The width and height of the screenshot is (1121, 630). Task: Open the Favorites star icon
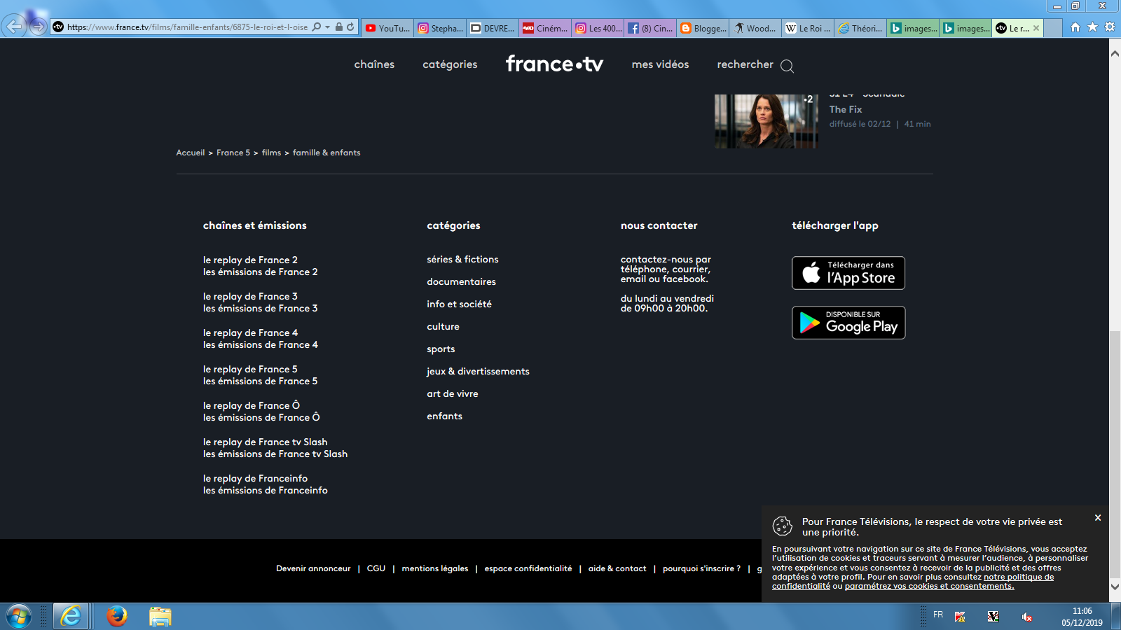pos(1092,27)
